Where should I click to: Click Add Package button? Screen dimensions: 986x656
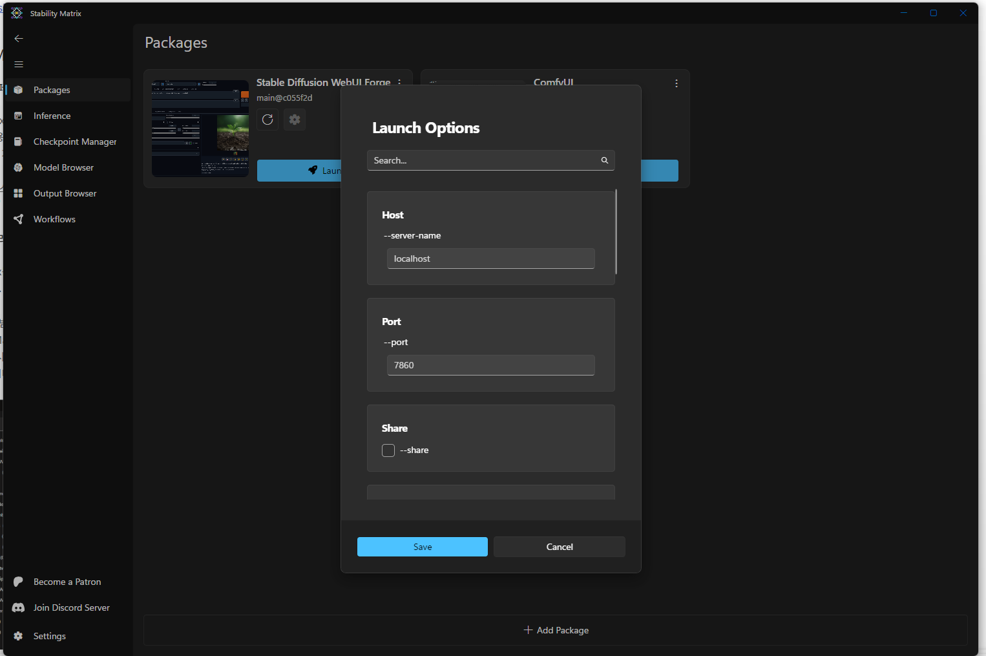556,630
